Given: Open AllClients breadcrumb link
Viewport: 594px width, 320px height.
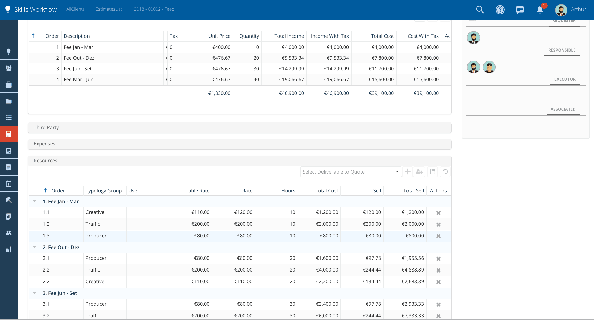Looking at the screenshot, I should [x=76, y=9].
